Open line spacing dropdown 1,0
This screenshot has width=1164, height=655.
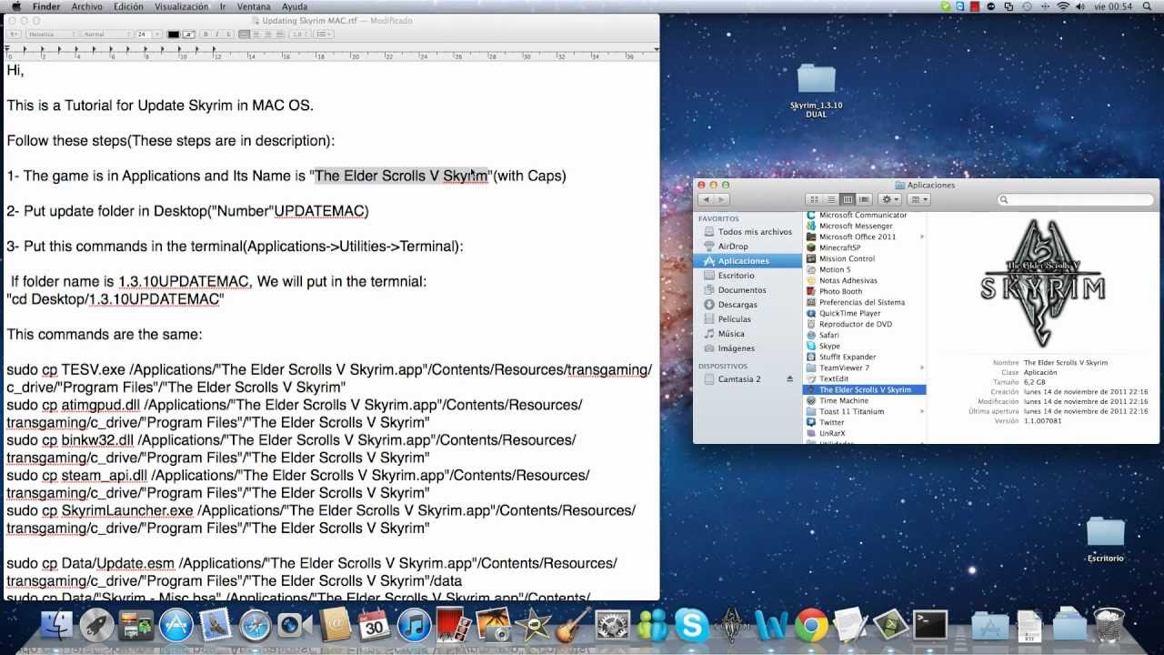click(x=300, y=35)
